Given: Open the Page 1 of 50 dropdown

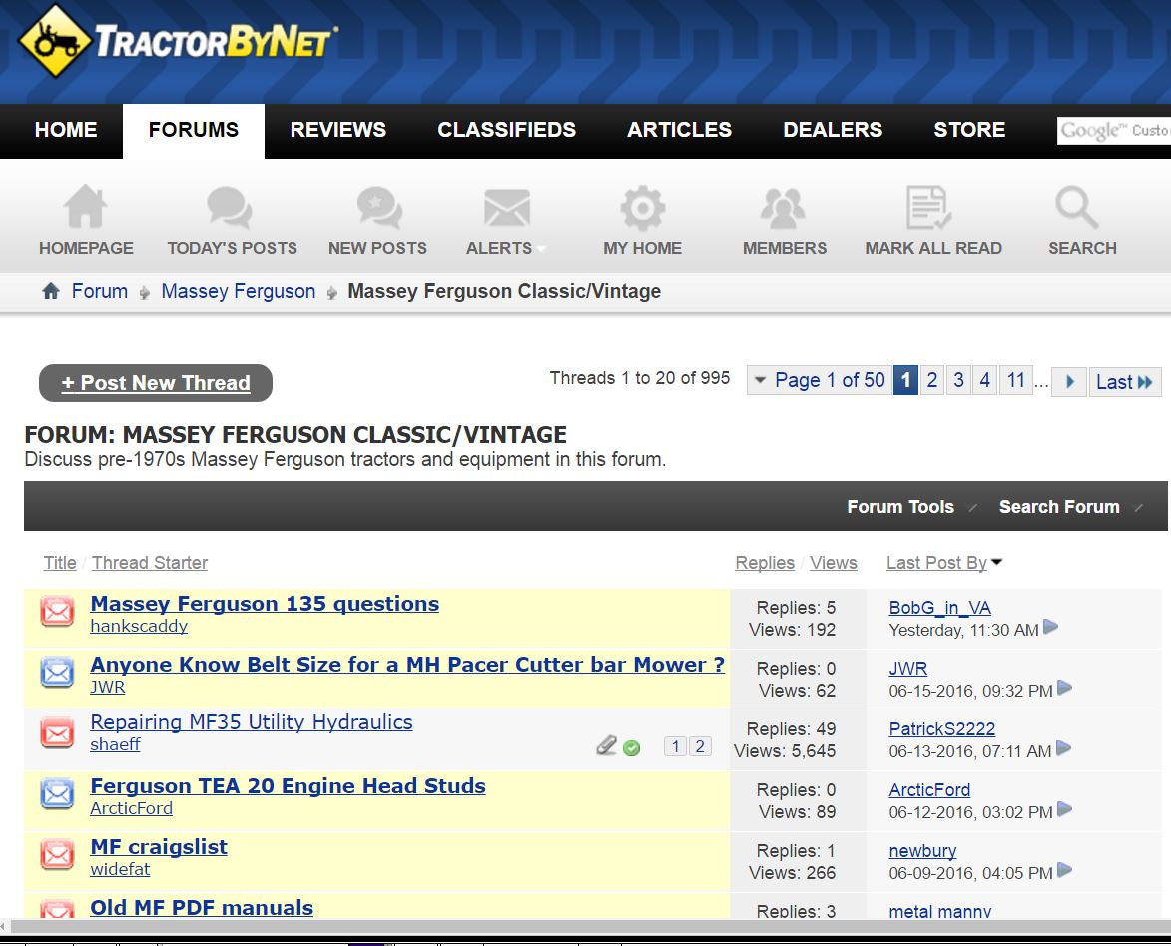Looking at the screenshot, I should click(x=820, y=381).
